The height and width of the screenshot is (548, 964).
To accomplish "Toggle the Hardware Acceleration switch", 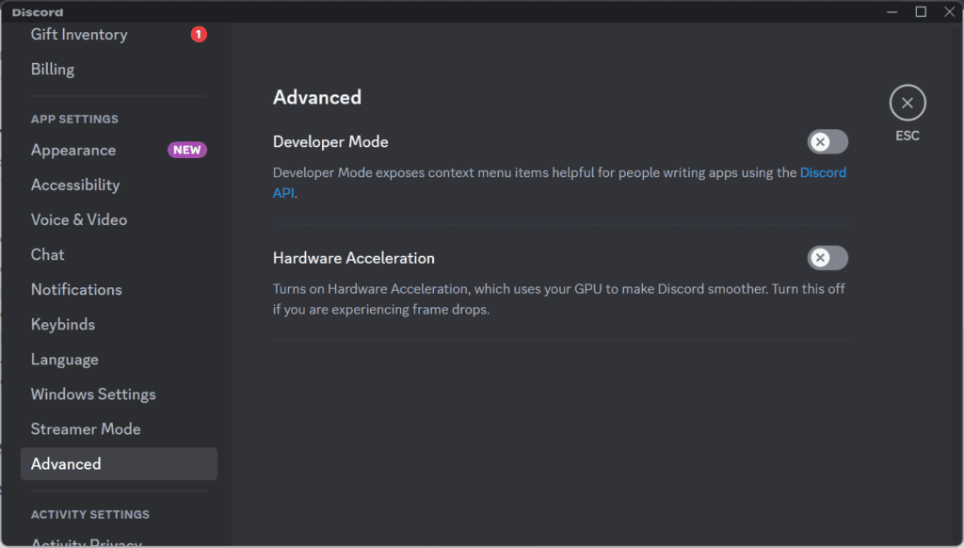I will pos(827,258).
